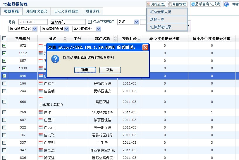Viewport: 239px width, 160px height.
Task: Open the 姓名 search field dropdown
Action: pos(128,22)
